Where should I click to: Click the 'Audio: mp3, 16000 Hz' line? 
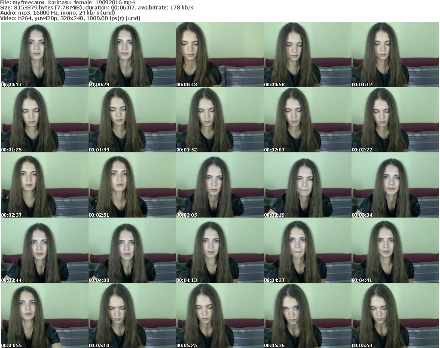(x=58, y=13)
